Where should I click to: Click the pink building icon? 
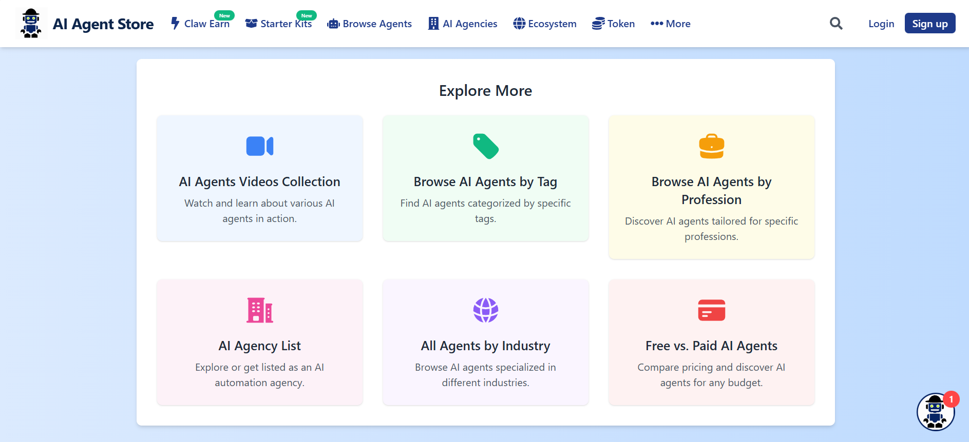[259, 310]
